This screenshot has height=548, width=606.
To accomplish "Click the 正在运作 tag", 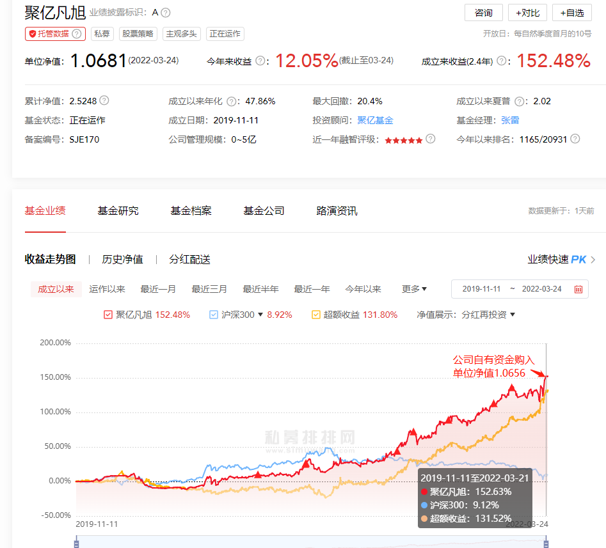I will (225, 34).
